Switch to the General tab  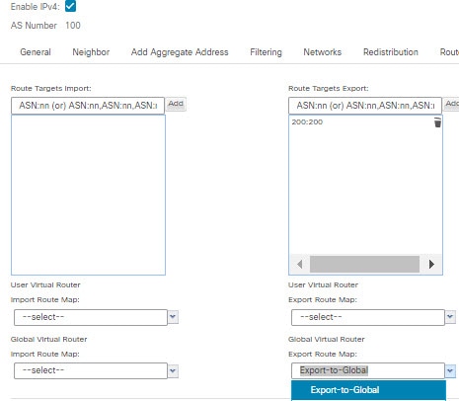coord(36,52)
